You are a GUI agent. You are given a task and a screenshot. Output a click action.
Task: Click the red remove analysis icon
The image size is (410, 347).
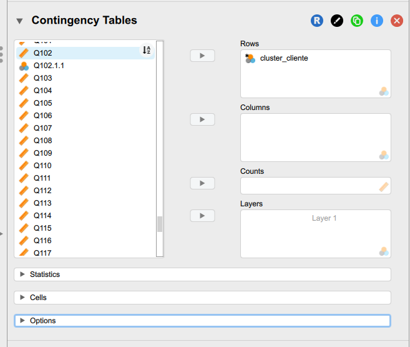point(397,21)
